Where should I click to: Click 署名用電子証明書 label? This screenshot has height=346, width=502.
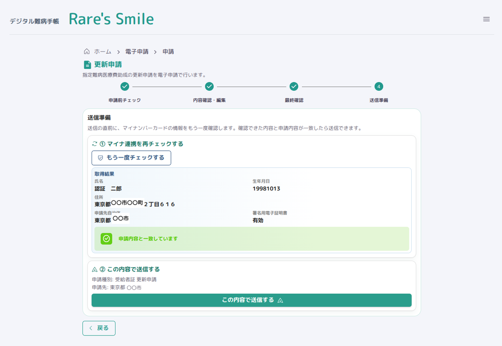pyautogui.click(x=270, y=213)
